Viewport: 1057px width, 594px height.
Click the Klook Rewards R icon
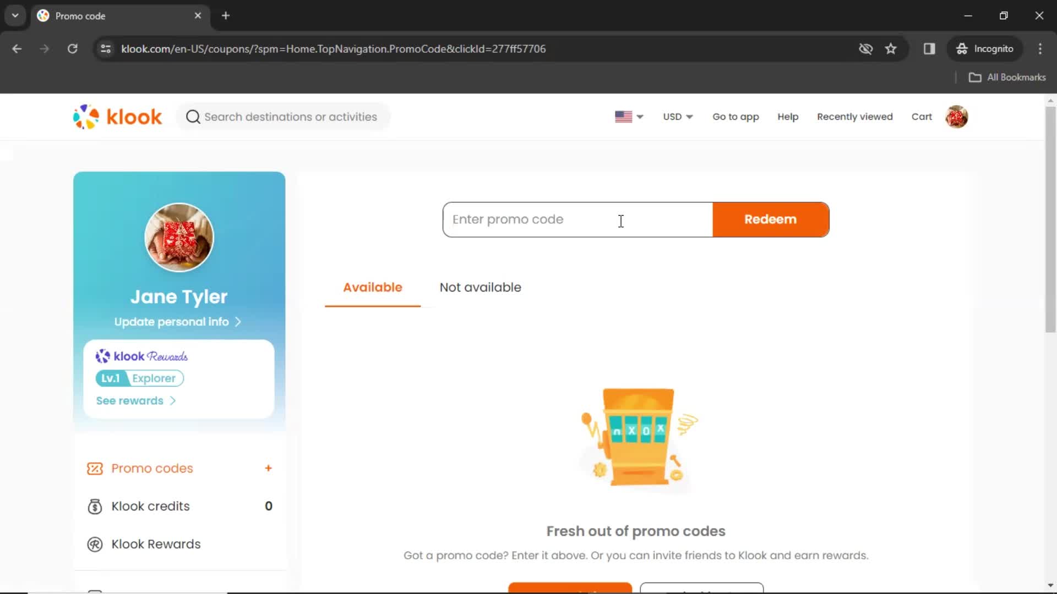[95, 544]
